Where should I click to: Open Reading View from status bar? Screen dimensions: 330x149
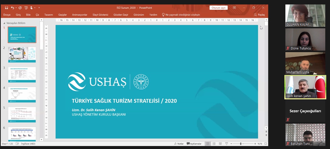[x=220, y=144]
